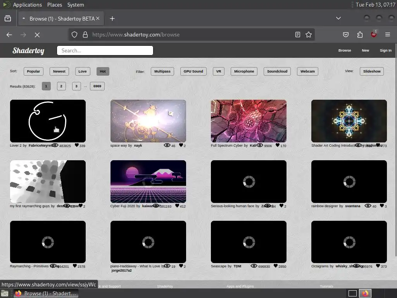The width and height of the screenshot is (397, 298).
Task: Click the heart icon for Seascape
Action: click(276, 266)
